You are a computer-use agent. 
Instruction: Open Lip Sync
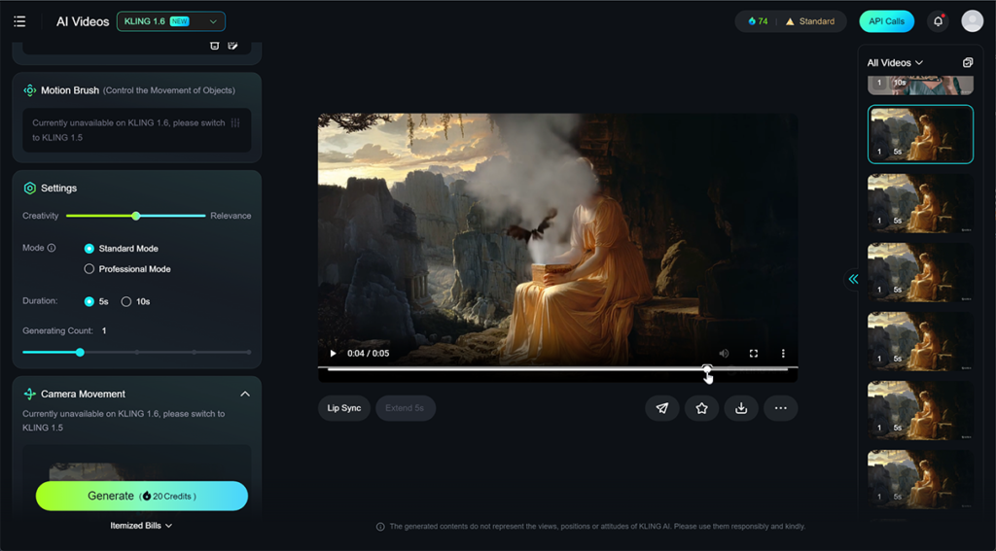[x=344, y=408]
